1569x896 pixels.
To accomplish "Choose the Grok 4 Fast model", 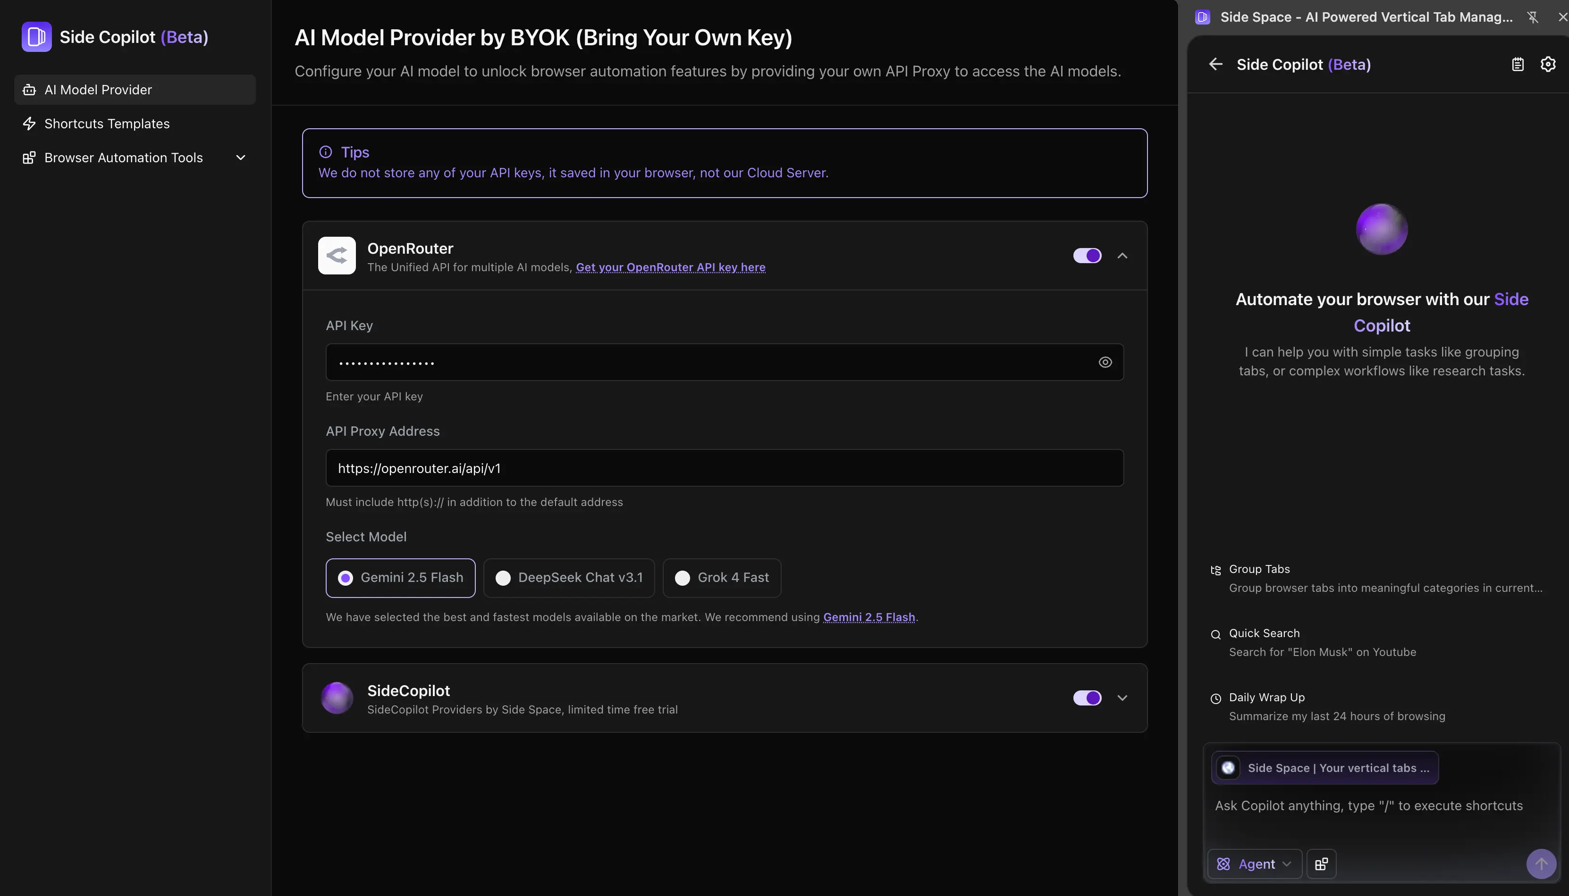I will tap(721, 578).
